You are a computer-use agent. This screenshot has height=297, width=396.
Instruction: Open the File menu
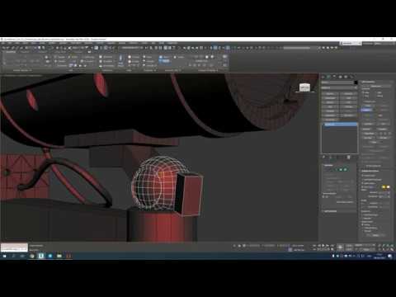pos(3,43)
